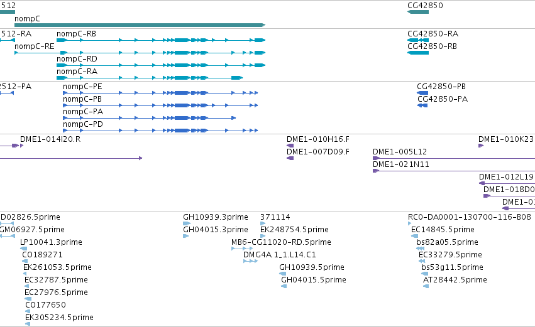This screenshot has width=535, height=327.
Task: Click CO189271 EST label
Action: tap(42, 255)
